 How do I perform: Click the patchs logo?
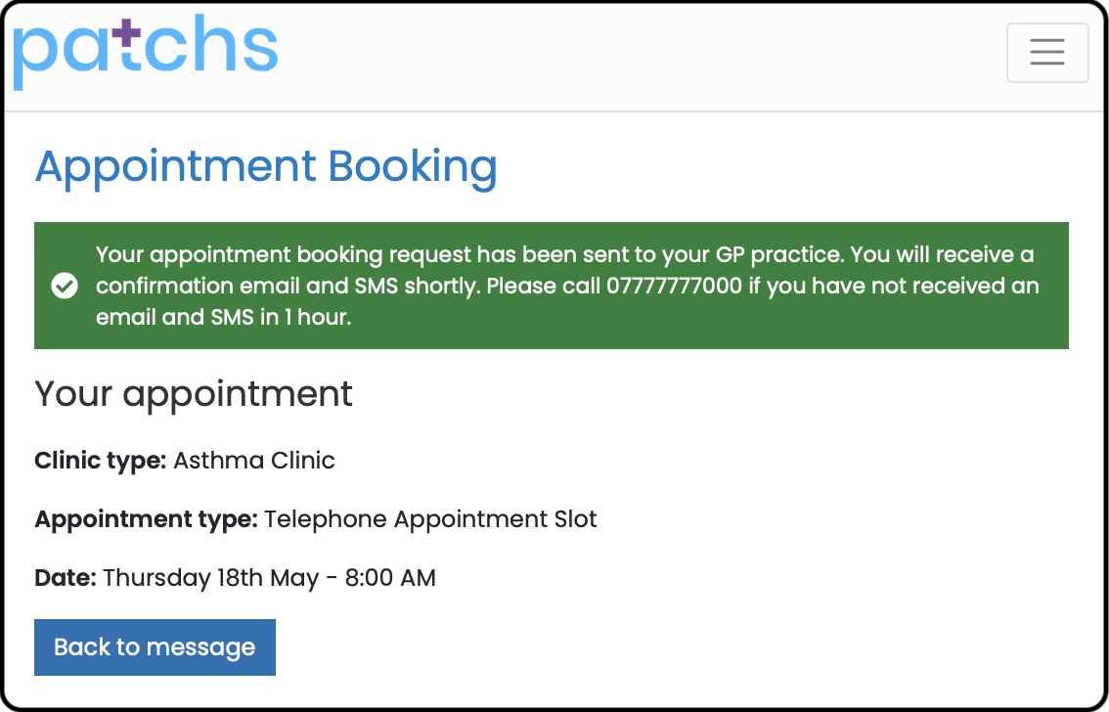(145, 51)
